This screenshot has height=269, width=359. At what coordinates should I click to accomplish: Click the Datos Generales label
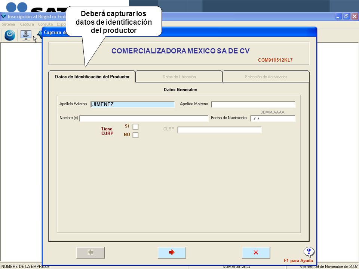(180, 90)
